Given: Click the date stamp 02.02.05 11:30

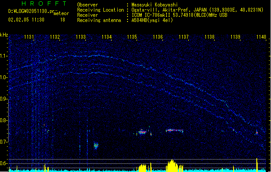Looking at the screenshot, I should [26, 20].
